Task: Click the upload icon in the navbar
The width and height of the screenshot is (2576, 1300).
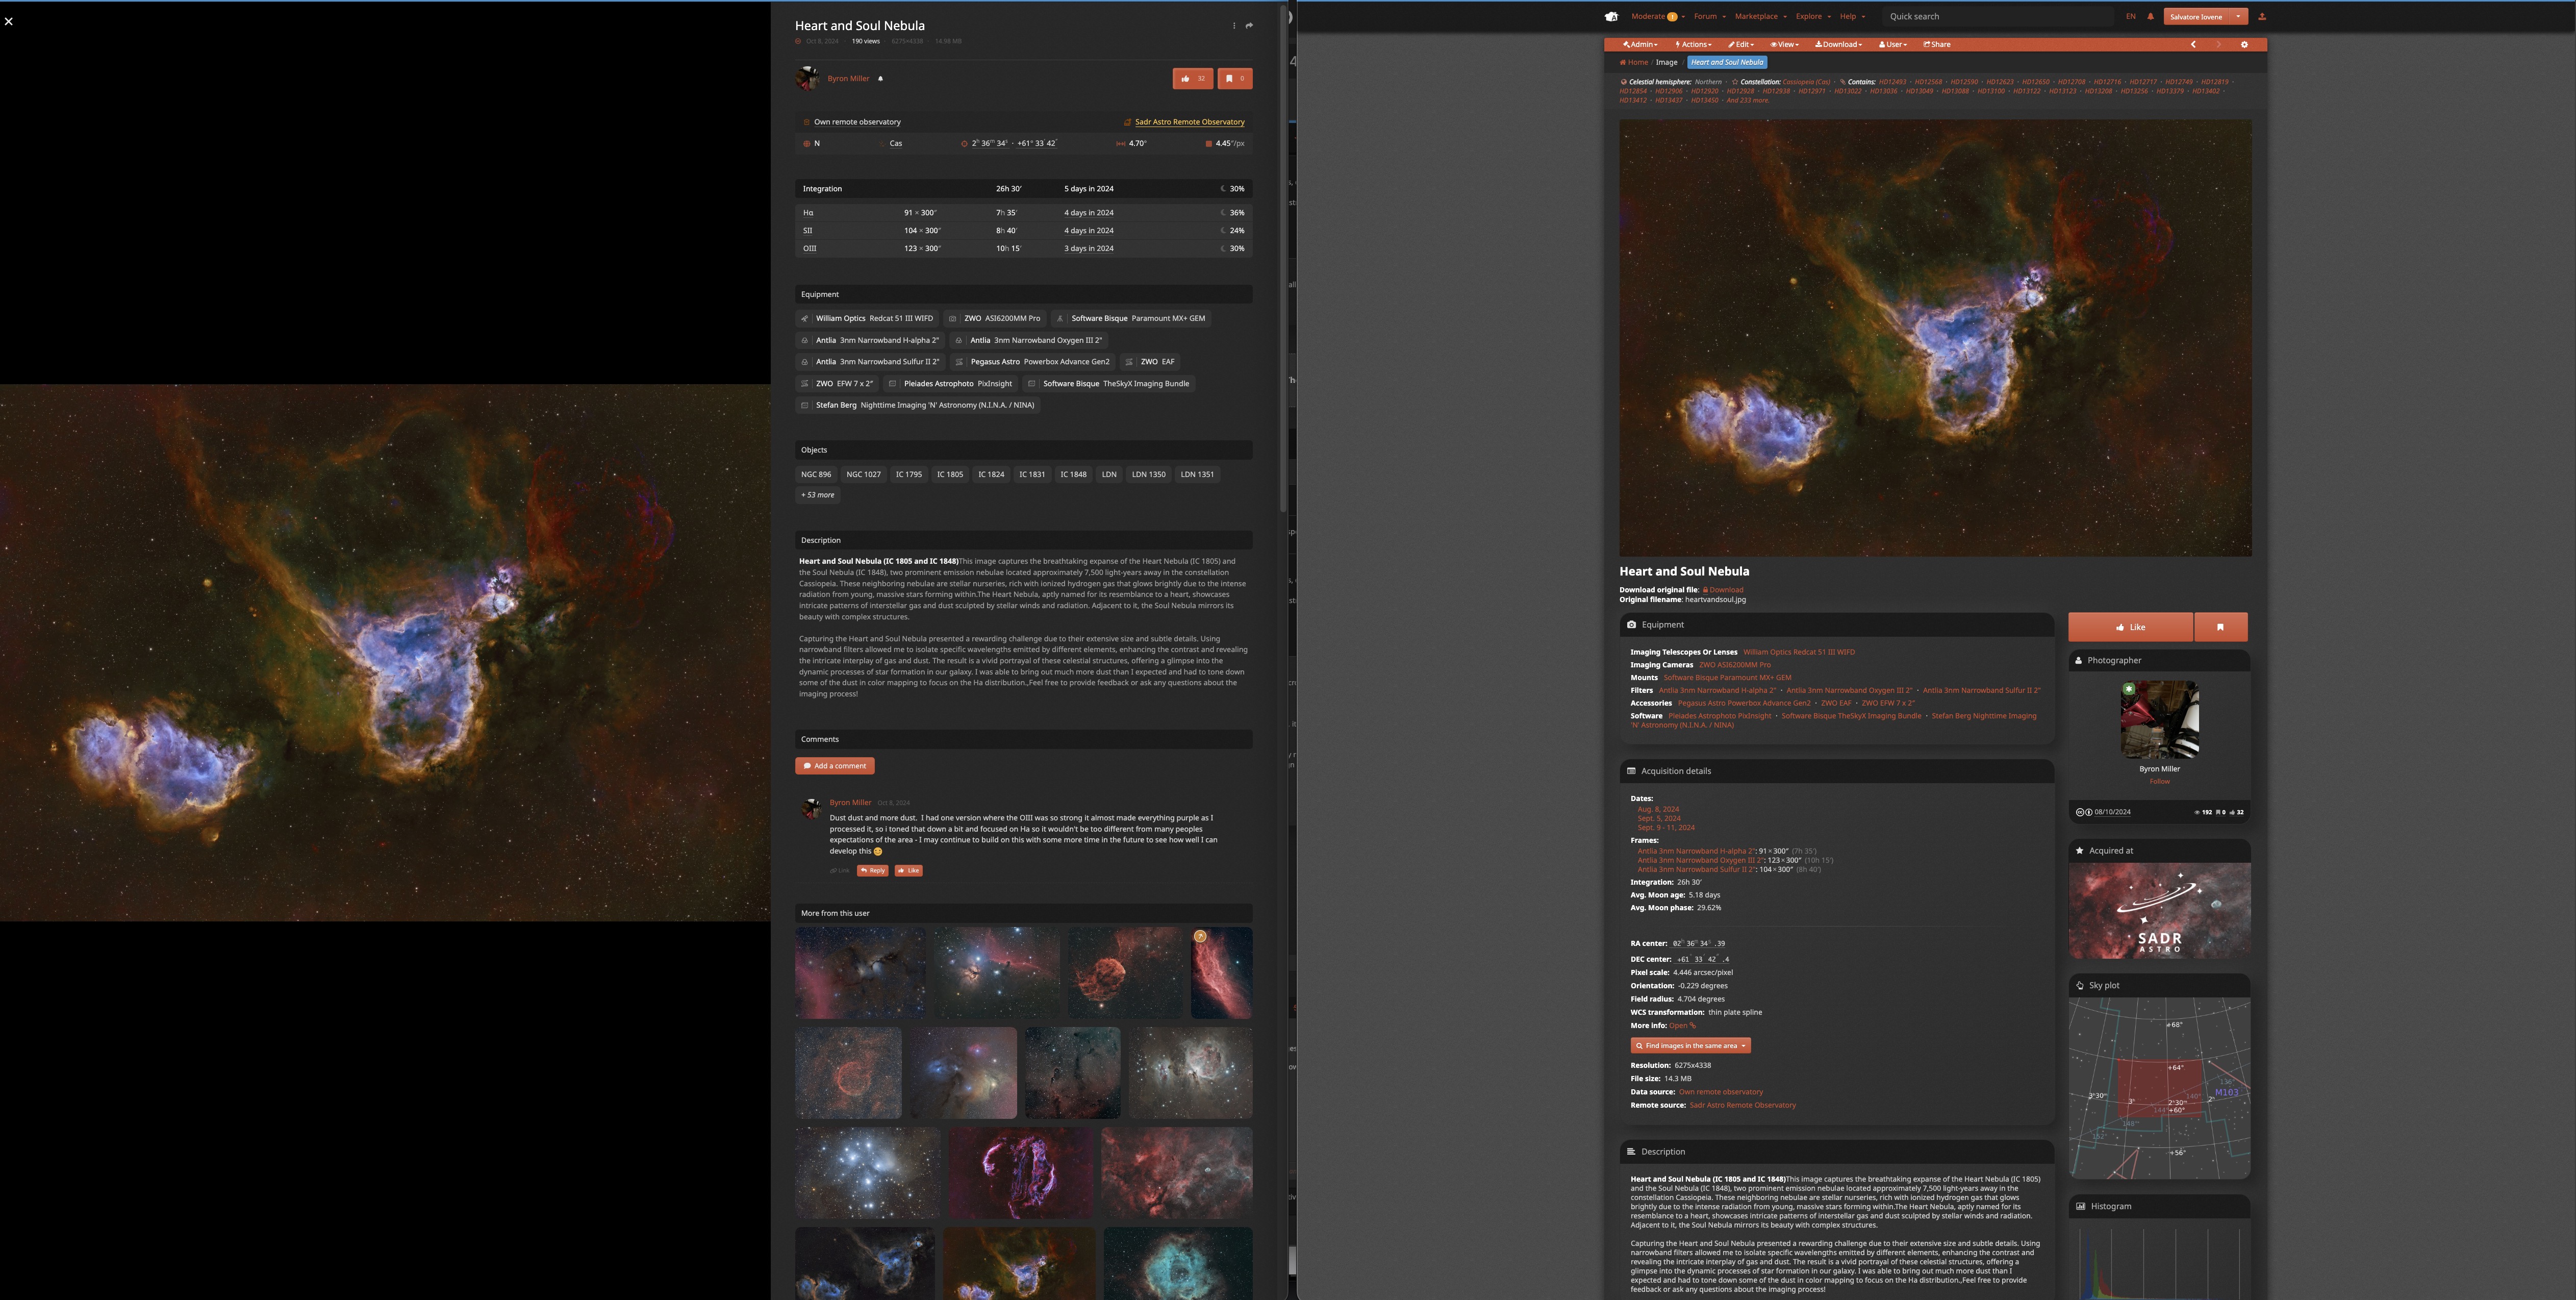Action: 2262,16
